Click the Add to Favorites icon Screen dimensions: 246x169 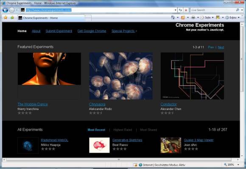tap(12, 18)
